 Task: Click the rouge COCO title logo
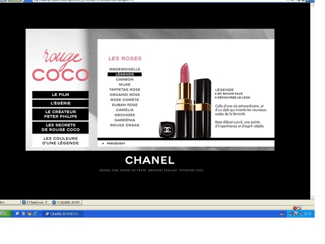point(60,65)
